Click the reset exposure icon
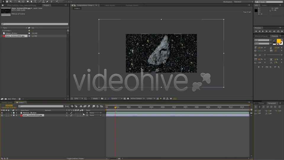 [x=171, y=98]
